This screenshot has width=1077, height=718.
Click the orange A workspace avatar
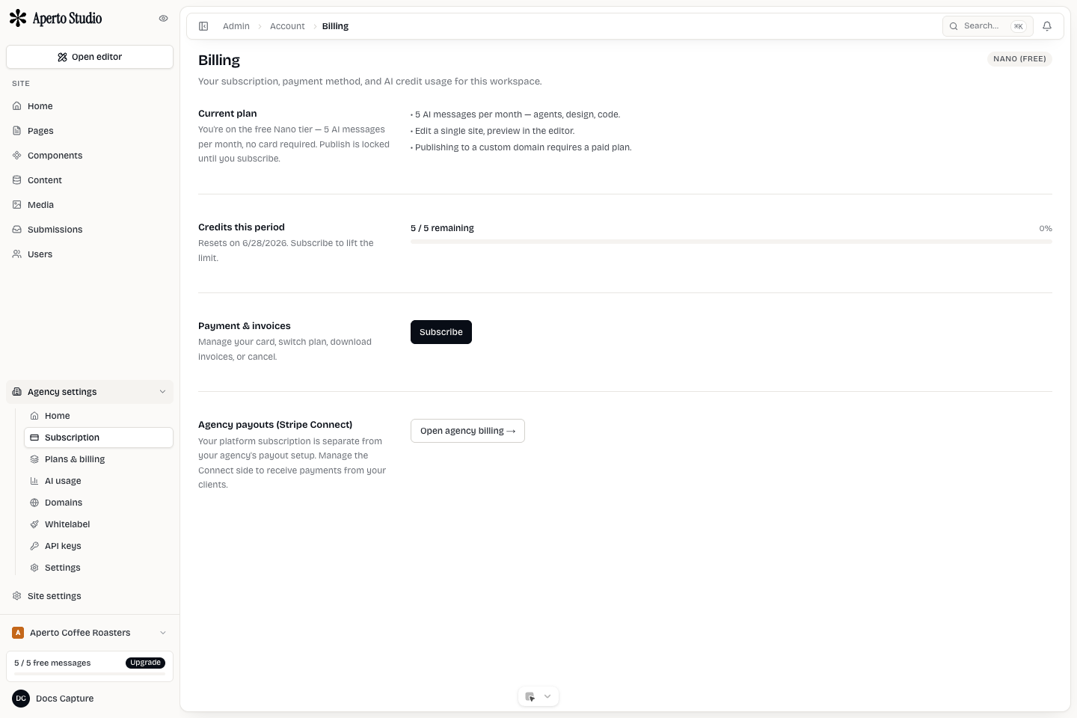(x=18, y=633)
